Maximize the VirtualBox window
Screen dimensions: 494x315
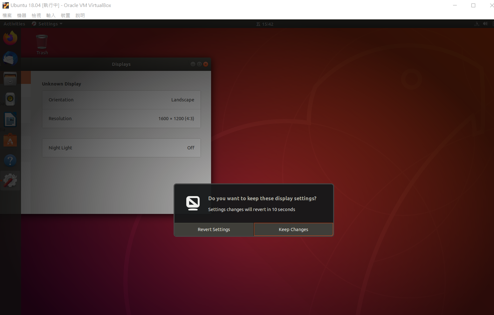point(473,5)
